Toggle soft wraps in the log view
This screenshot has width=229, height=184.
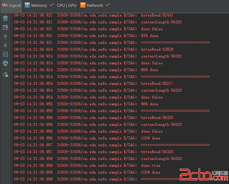point(5,54)
